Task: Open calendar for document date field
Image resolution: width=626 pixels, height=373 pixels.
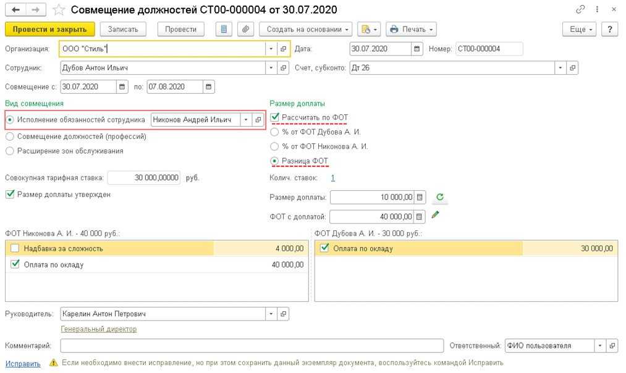Action: [x=417, y=49]
